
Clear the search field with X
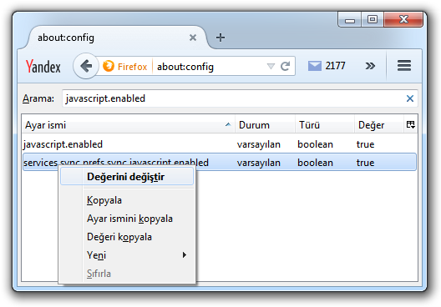point(410,98)
